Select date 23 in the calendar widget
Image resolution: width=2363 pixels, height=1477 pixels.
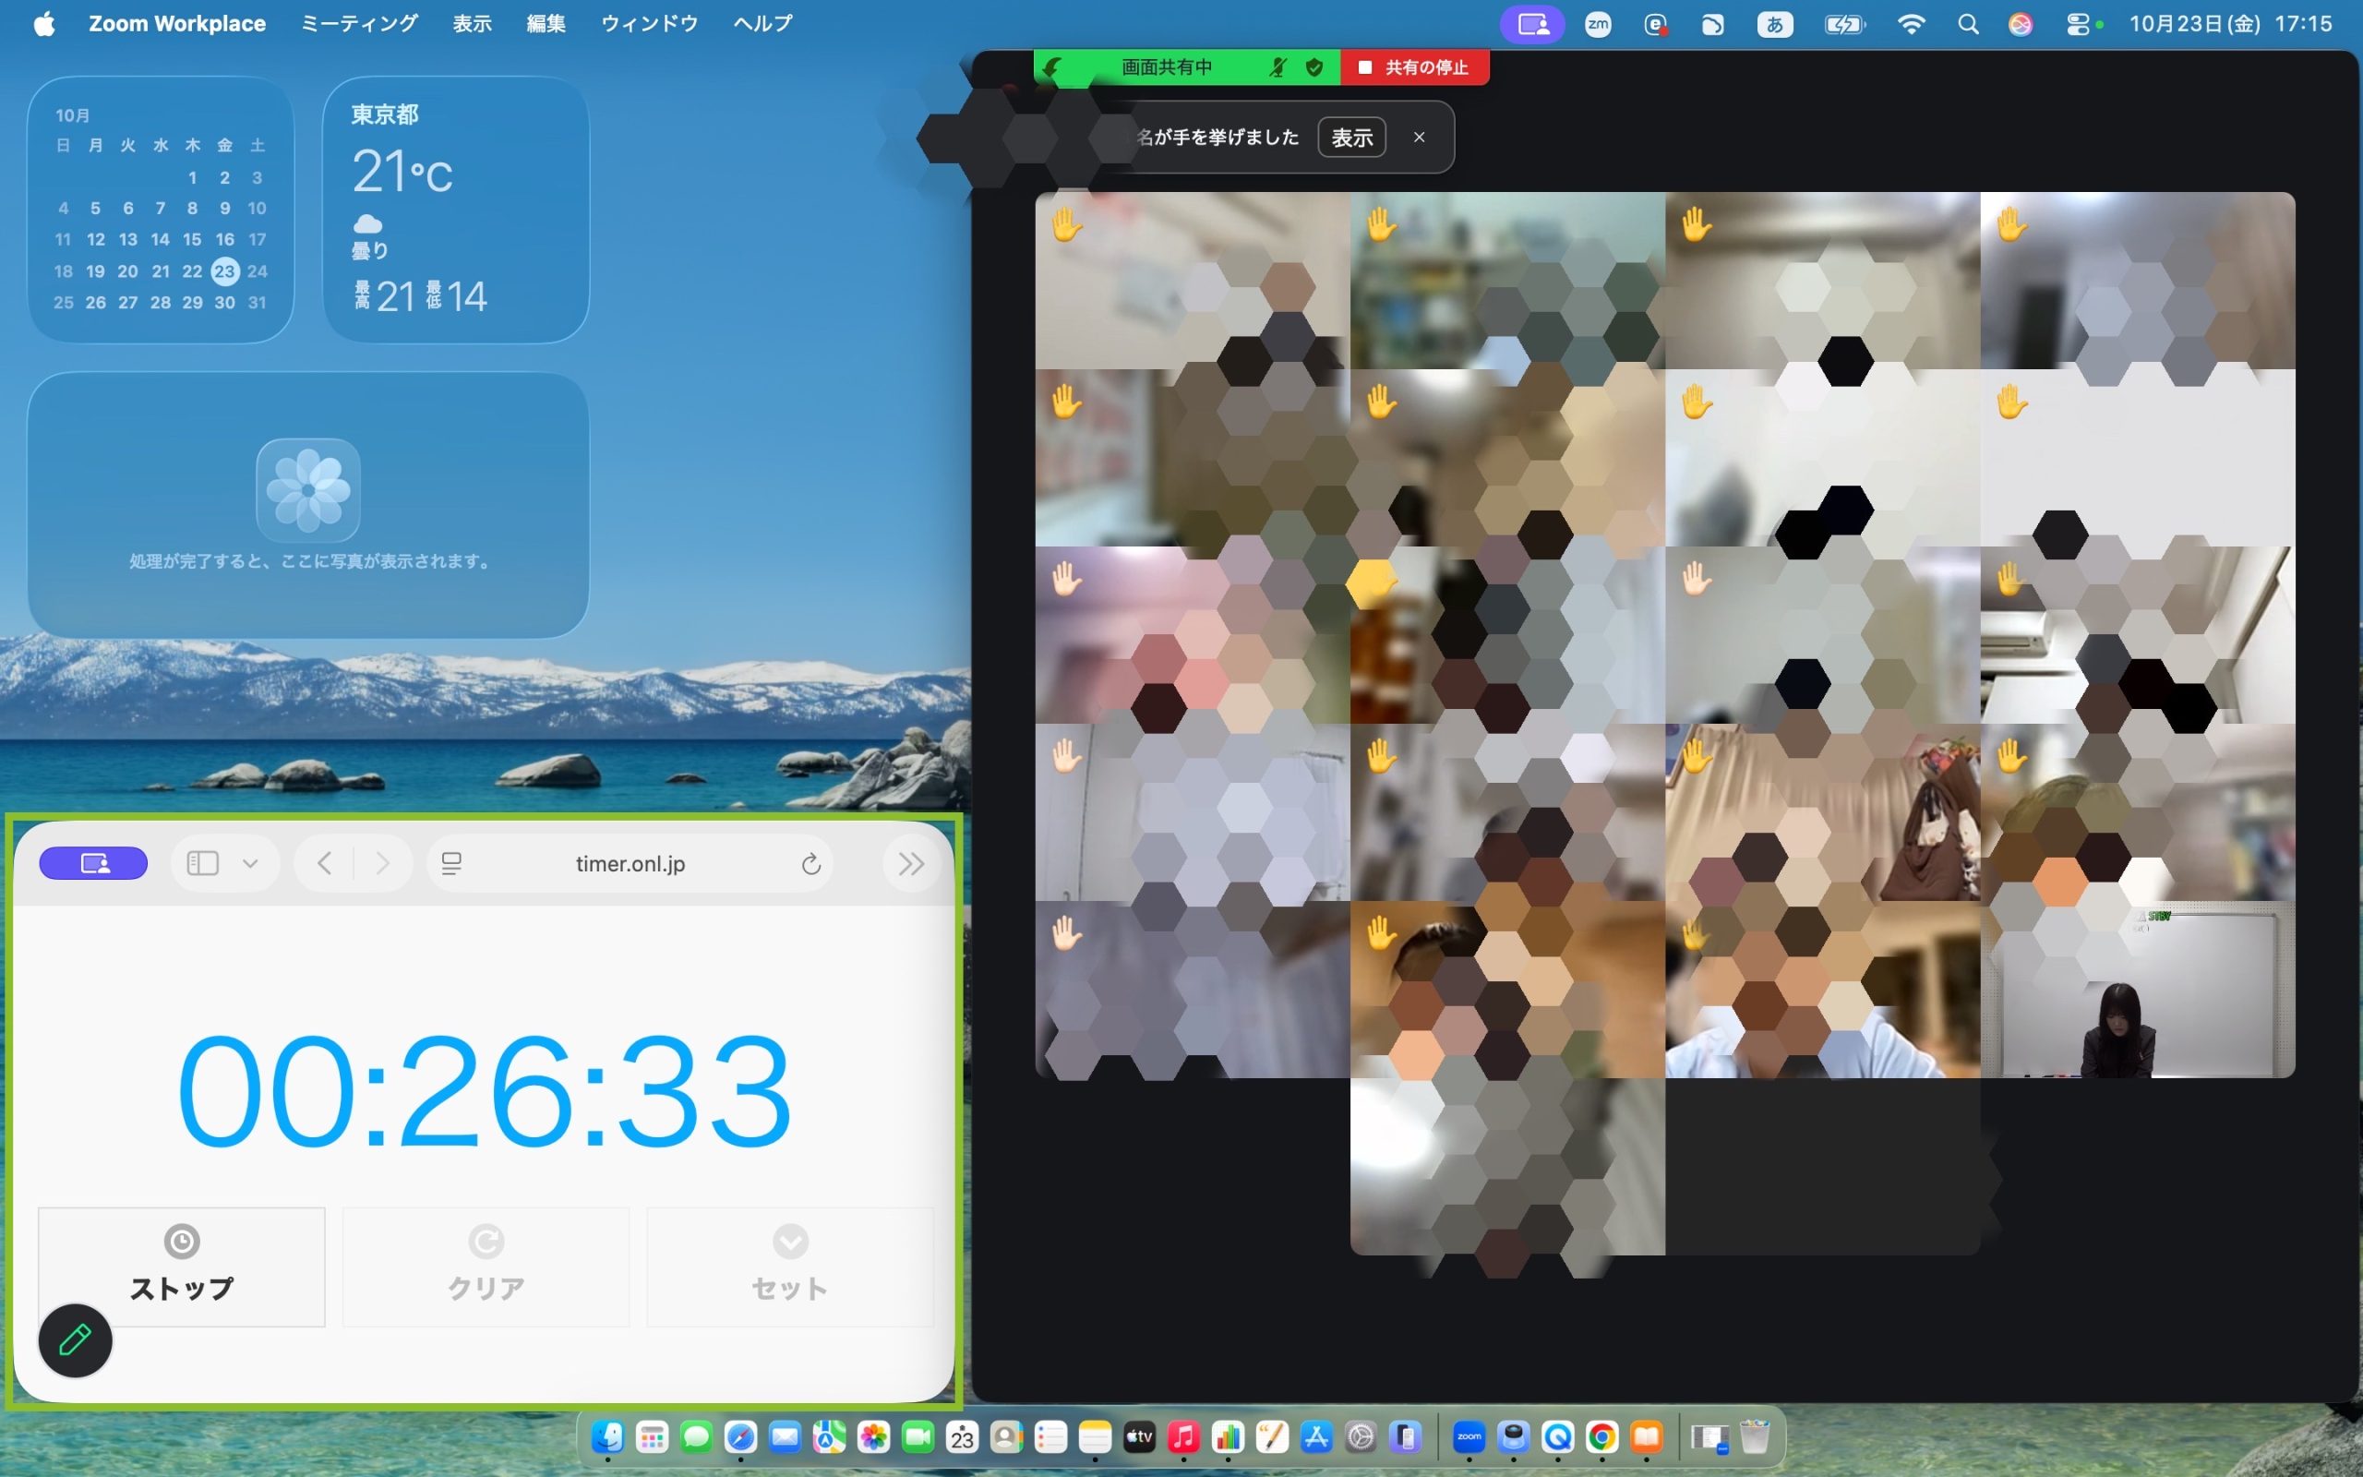point(224,270)
